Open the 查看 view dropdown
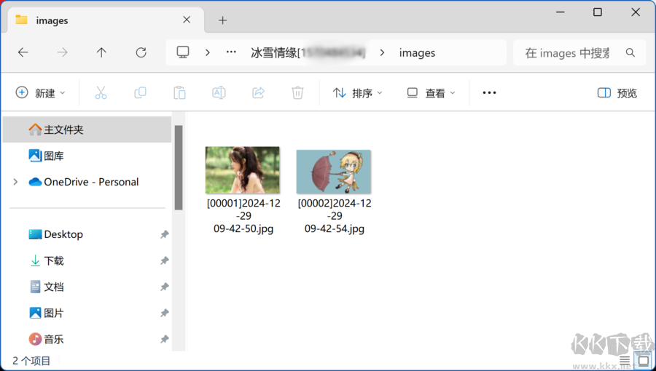The height and width of the screenshot is (371, 656). 431,92
